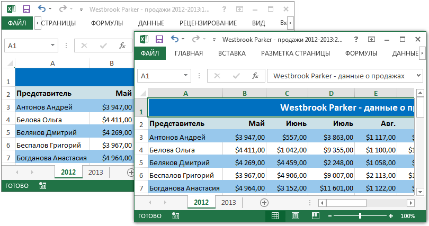Open ВИД tab in back window
The image size is (429, 226).
click(x=258, y=23)
